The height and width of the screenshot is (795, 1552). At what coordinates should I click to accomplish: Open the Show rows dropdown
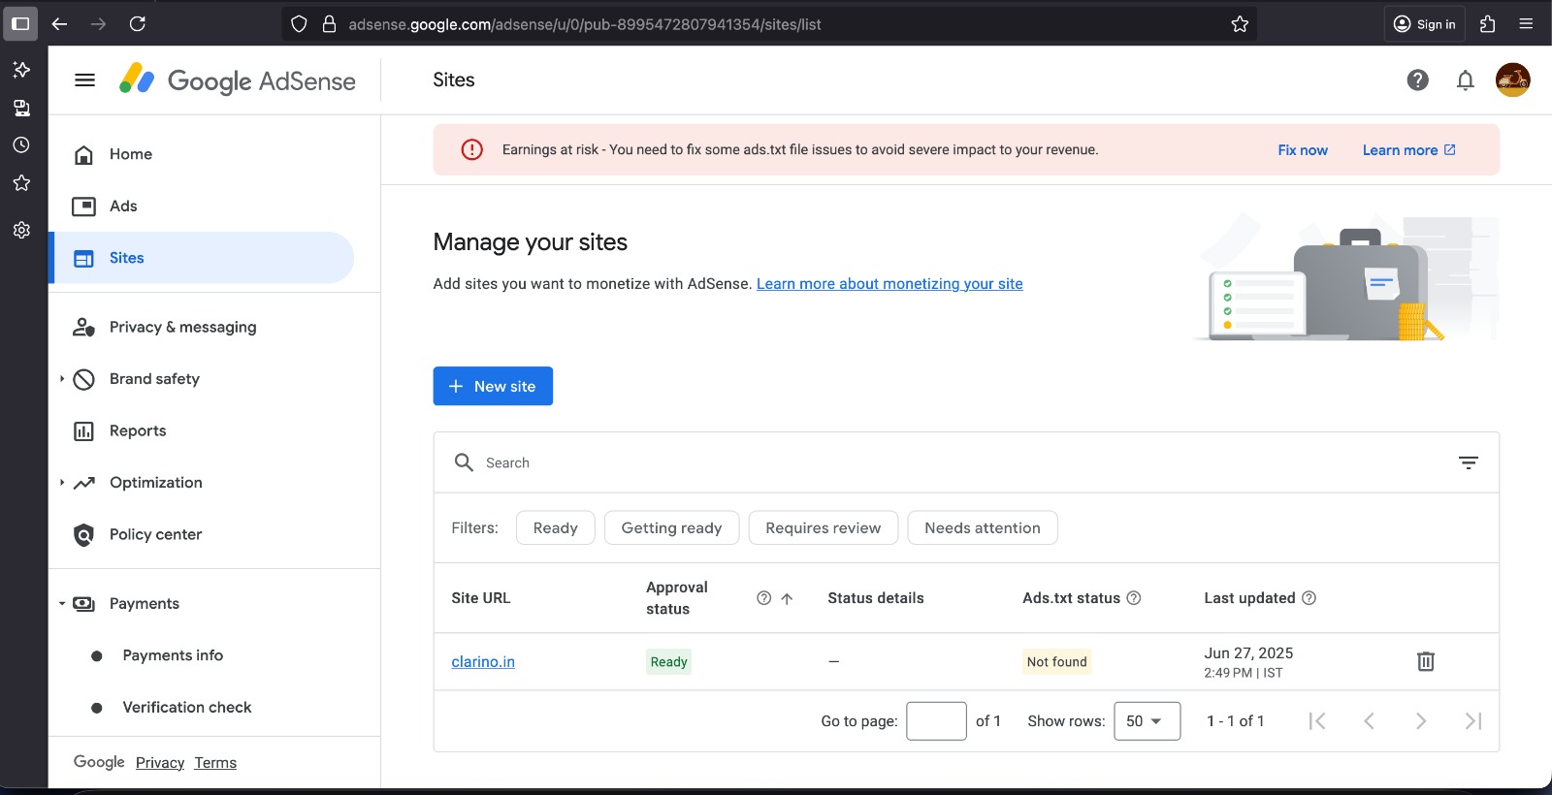[x=1147, y=721]
